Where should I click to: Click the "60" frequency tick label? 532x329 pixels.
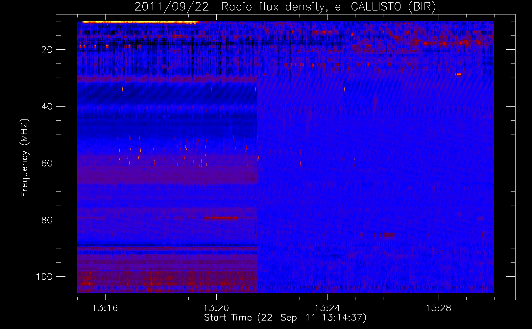click(47, 163)
